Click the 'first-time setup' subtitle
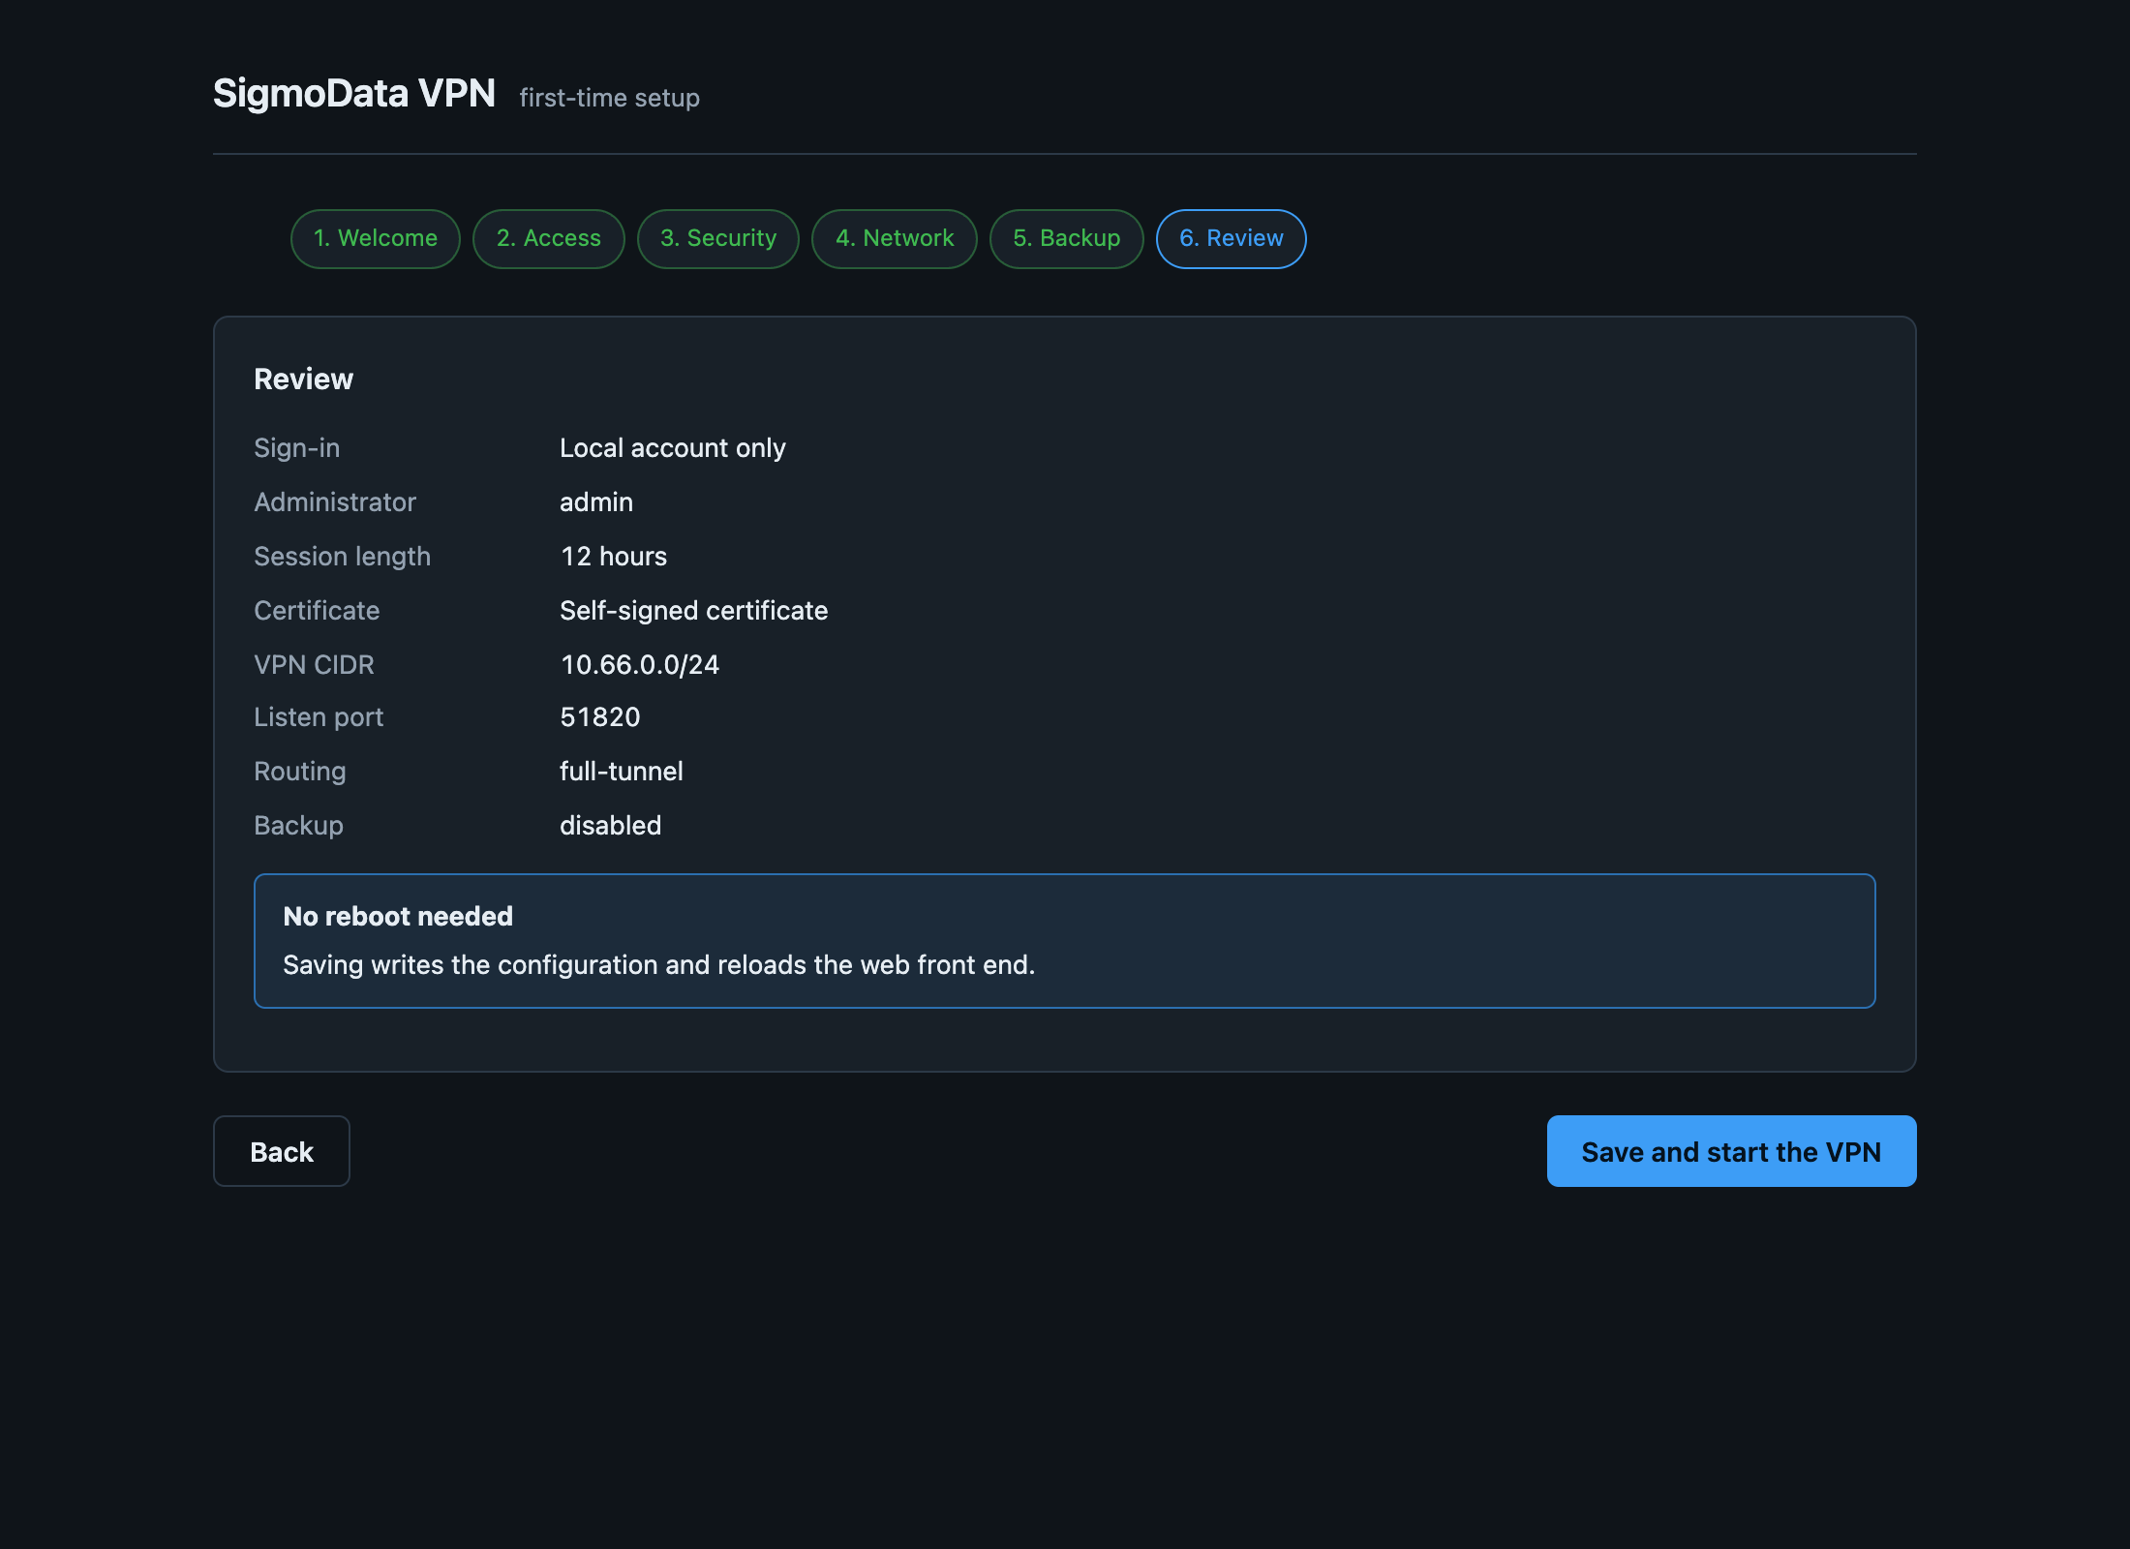2130x1549 pixels. (x=610, y=98)
